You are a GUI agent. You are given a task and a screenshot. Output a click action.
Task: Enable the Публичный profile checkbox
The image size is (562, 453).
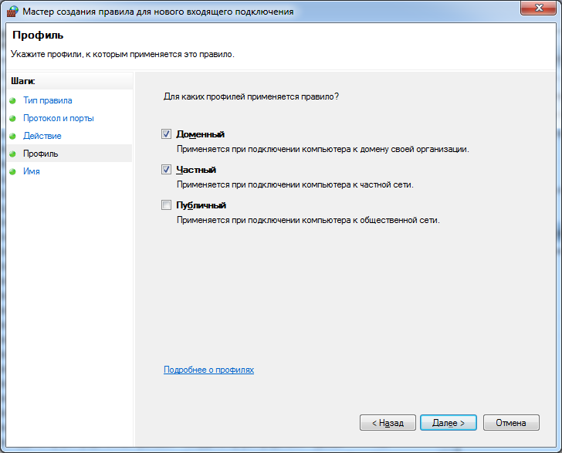coord(166,205)
